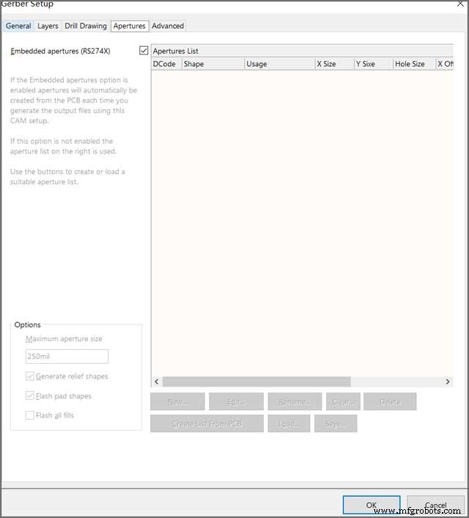Click the Save... button
The width and height of the screenshot is (469, 518).
pyautogui.click(x=335, y=423)
